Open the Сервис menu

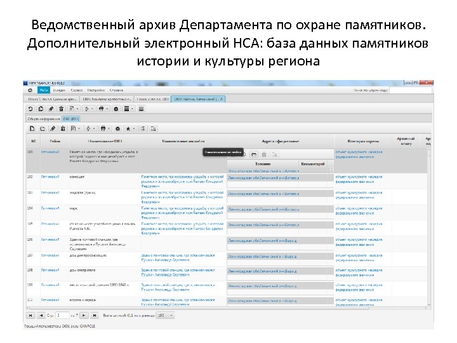pos(77,90)
